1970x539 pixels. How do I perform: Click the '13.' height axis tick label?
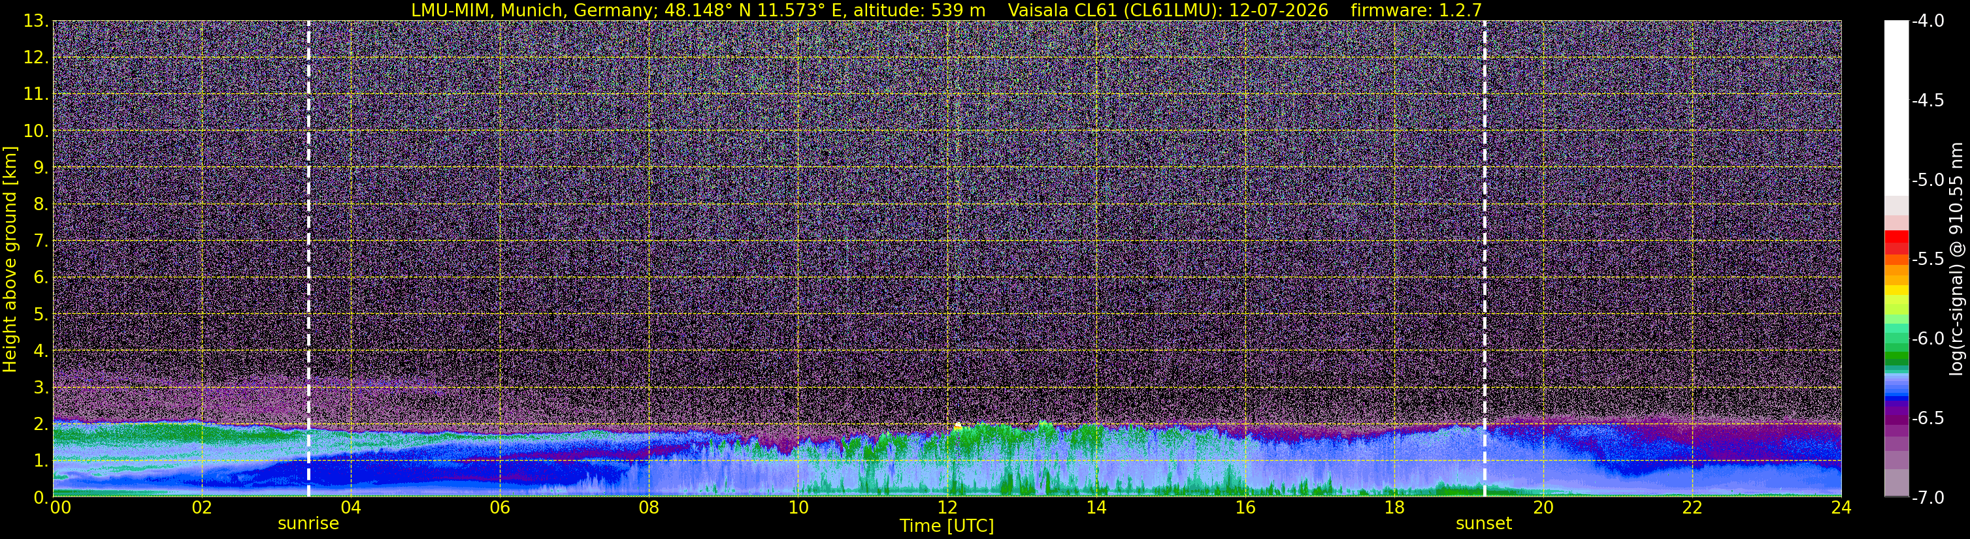coord(36,21)
